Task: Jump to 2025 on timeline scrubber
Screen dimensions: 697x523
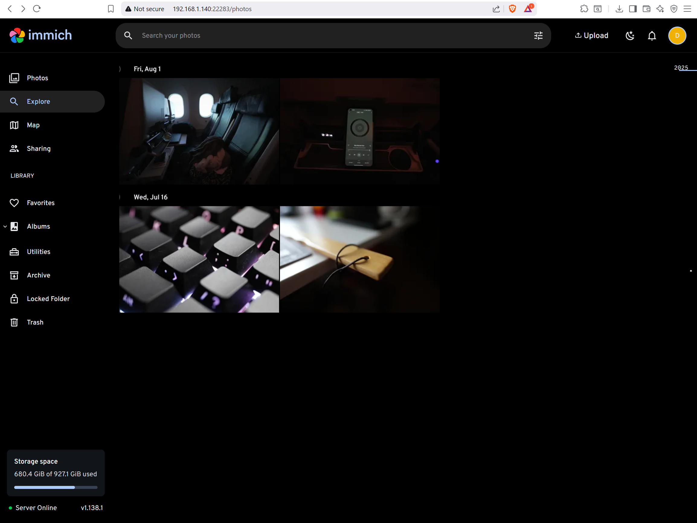Action: point(681,68)
